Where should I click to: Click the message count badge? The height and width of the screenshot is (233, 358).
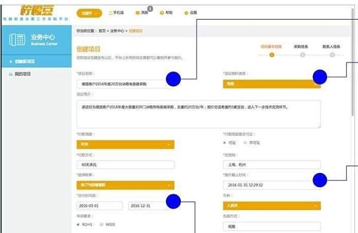[x=150, y=9]
